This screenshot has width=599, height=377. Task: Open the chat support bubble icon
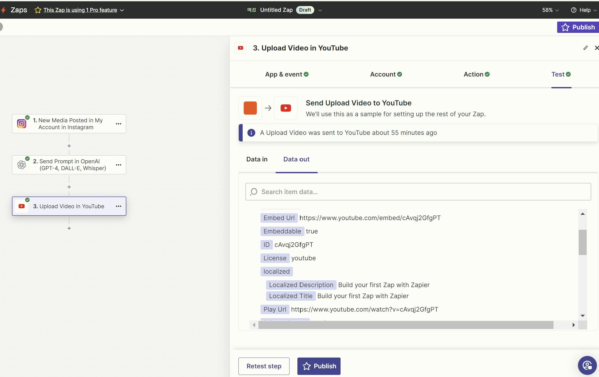[587, 365]
